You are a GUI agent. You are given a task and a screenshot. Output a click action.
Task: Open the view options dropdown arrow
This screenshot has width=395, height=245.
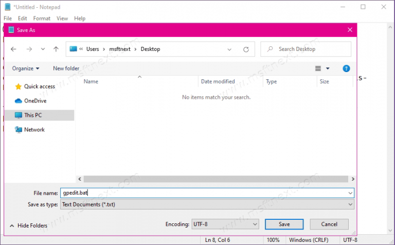click(328, 68)
